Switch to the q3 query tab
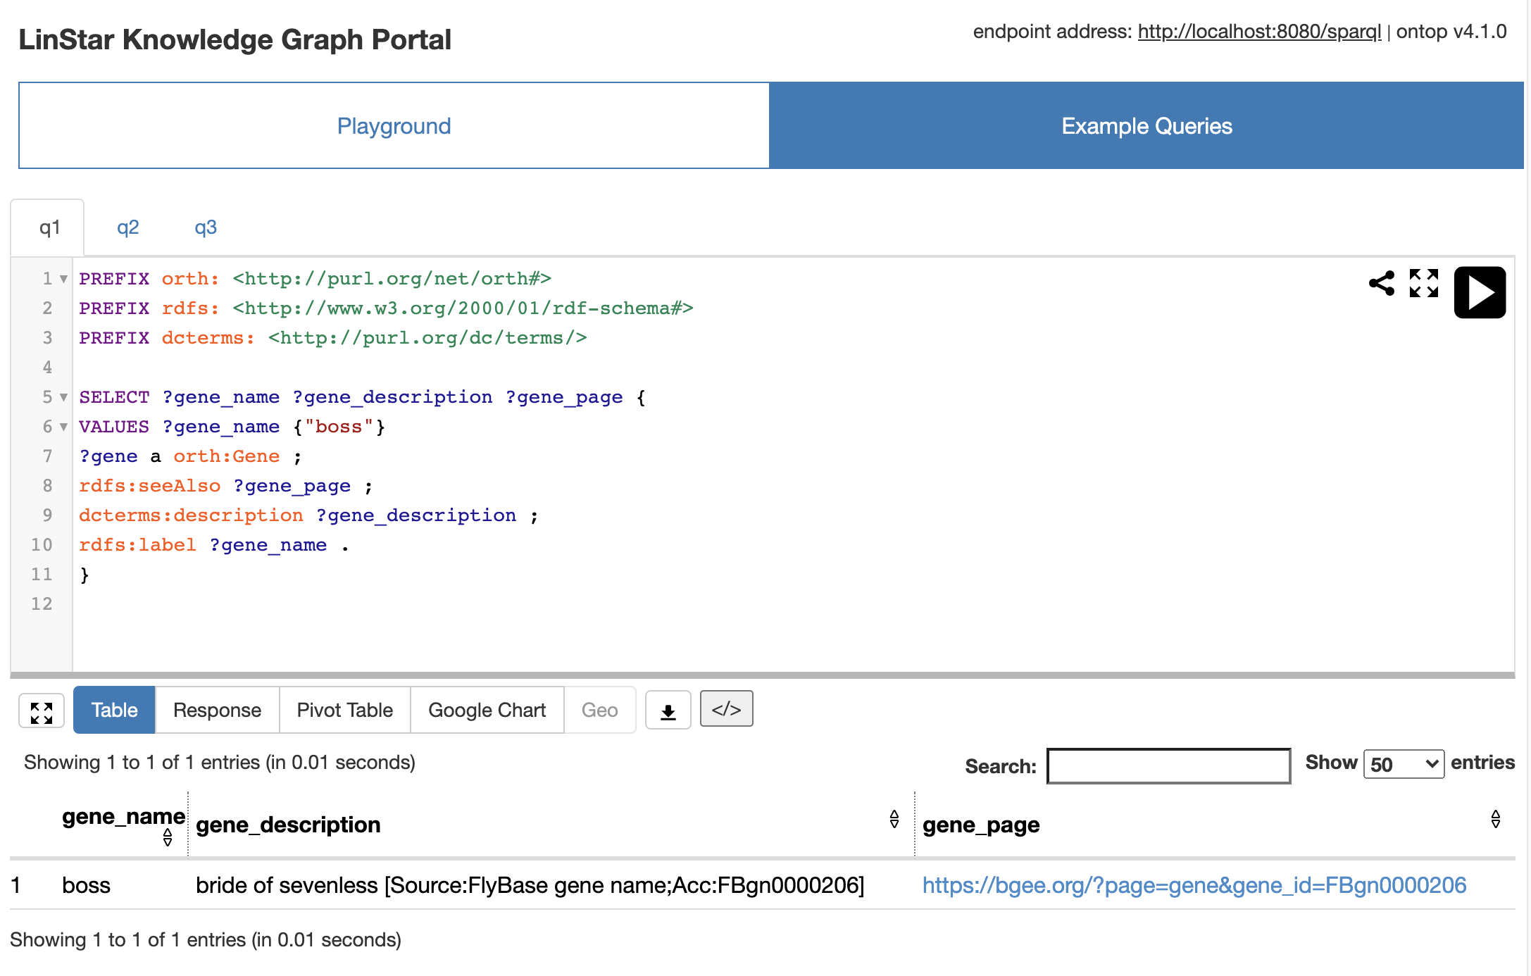This screenshot has width=1531, height=976. click(205, 227)
